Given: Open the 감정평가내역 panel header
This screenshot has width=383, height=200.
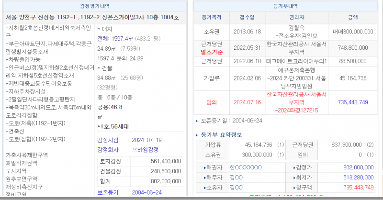Looking at the screenshot, I should tap(94, 5).
